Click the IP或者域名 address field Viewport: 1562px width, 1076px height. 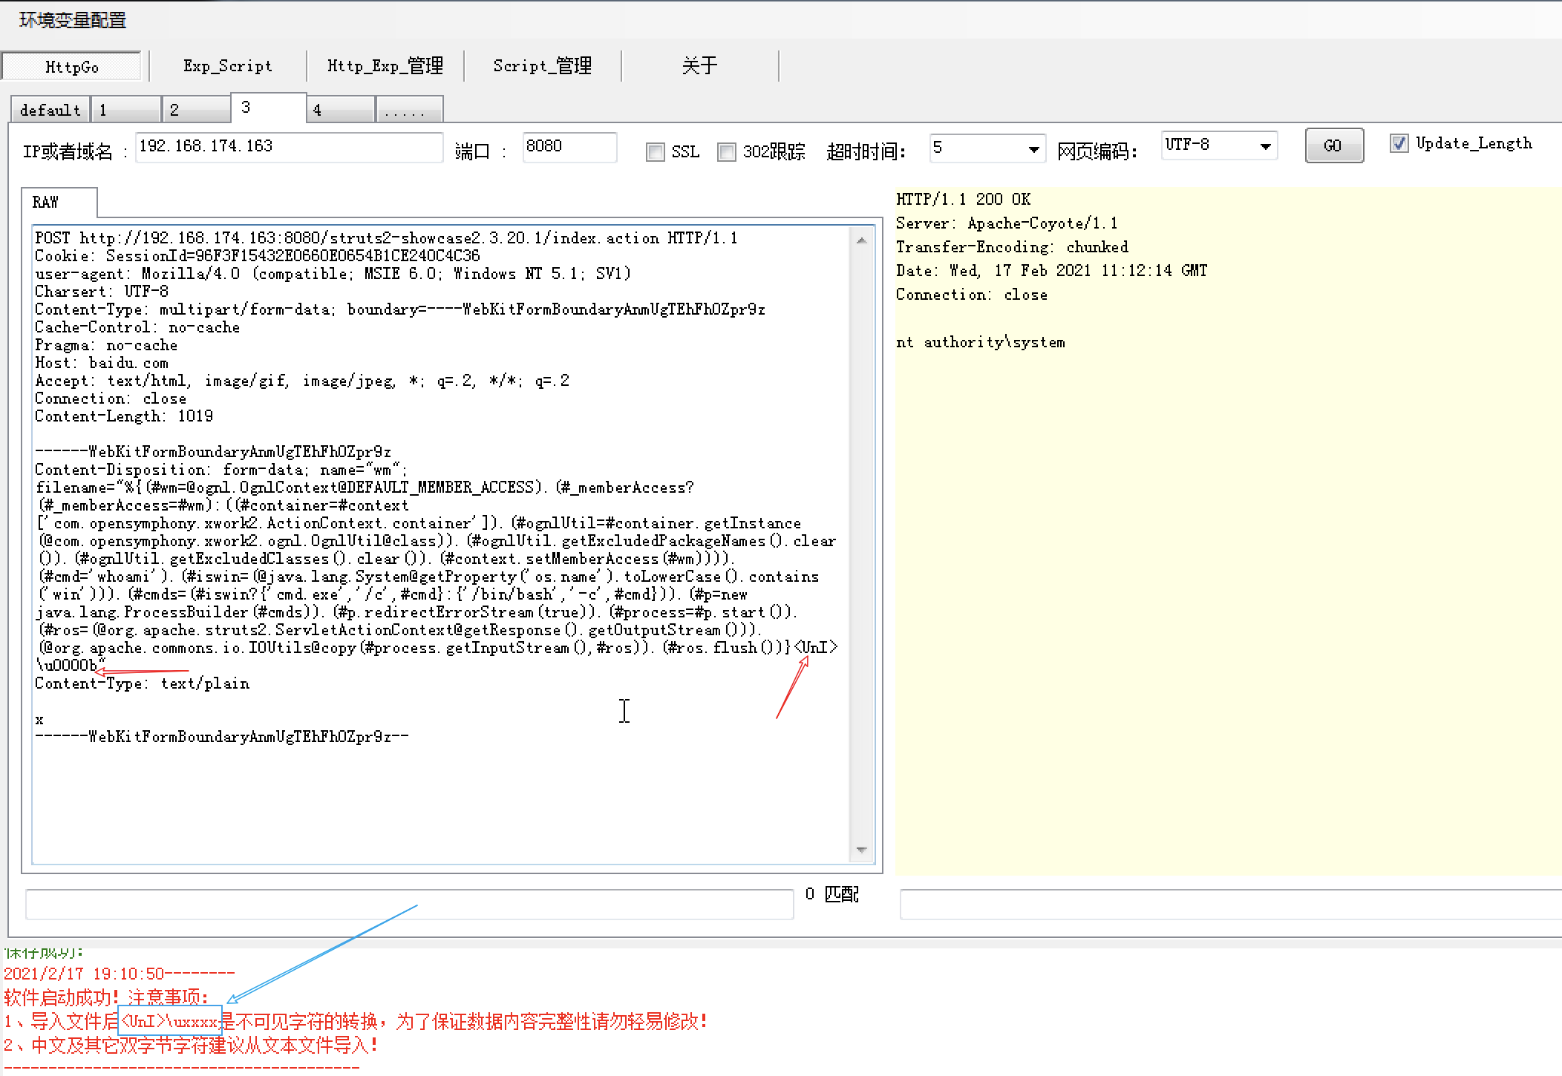288,147
